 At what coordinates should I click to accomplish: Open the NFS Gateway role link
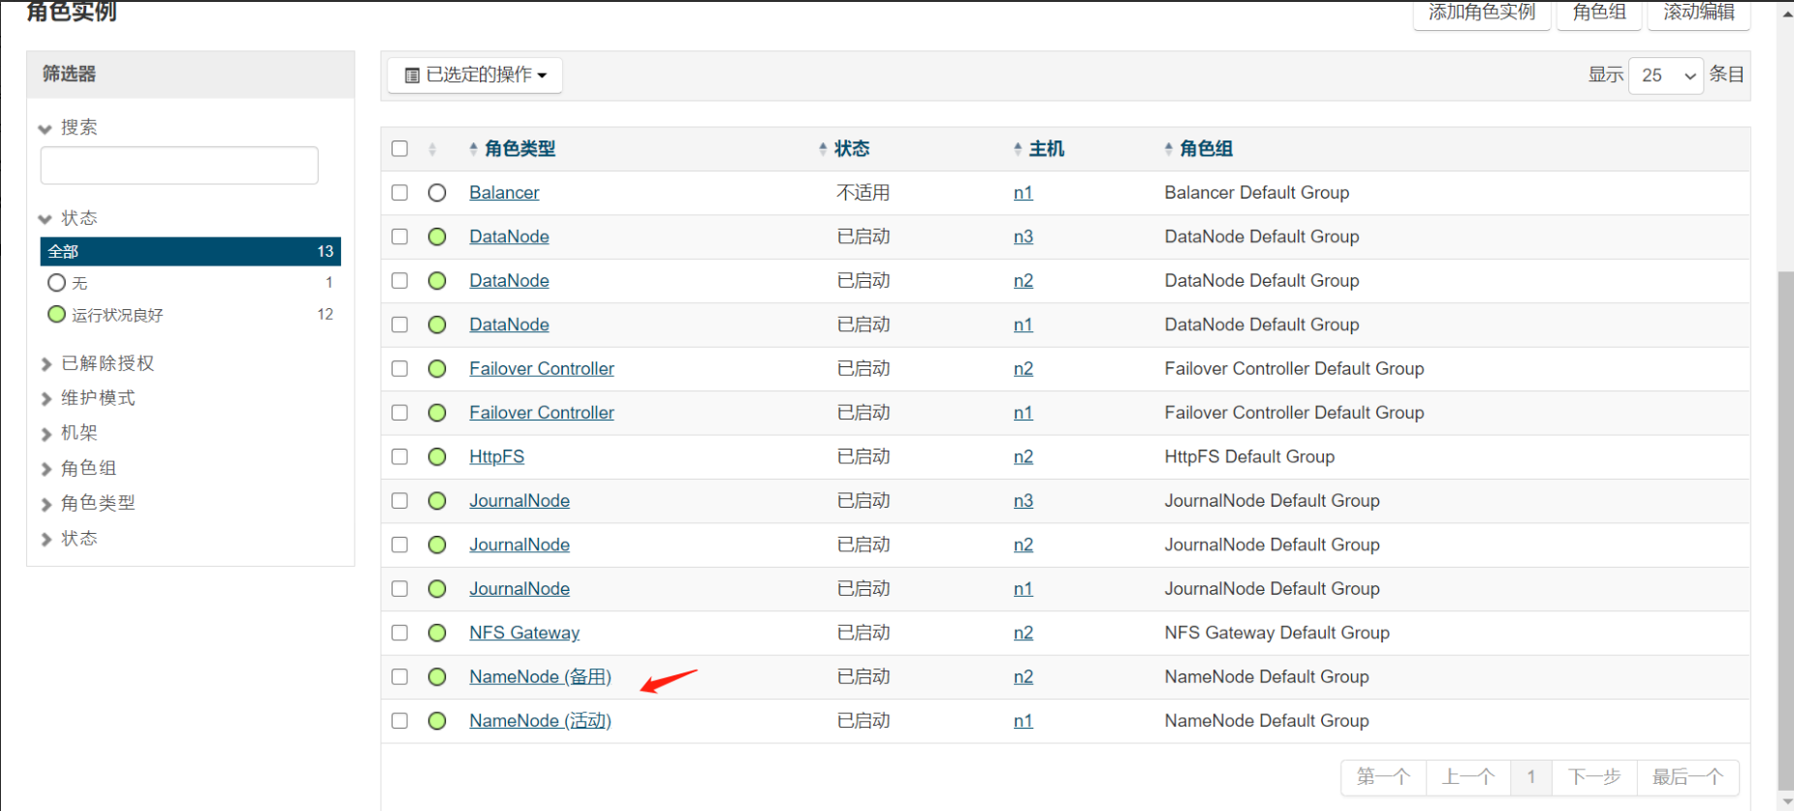[x=524, y=633]
